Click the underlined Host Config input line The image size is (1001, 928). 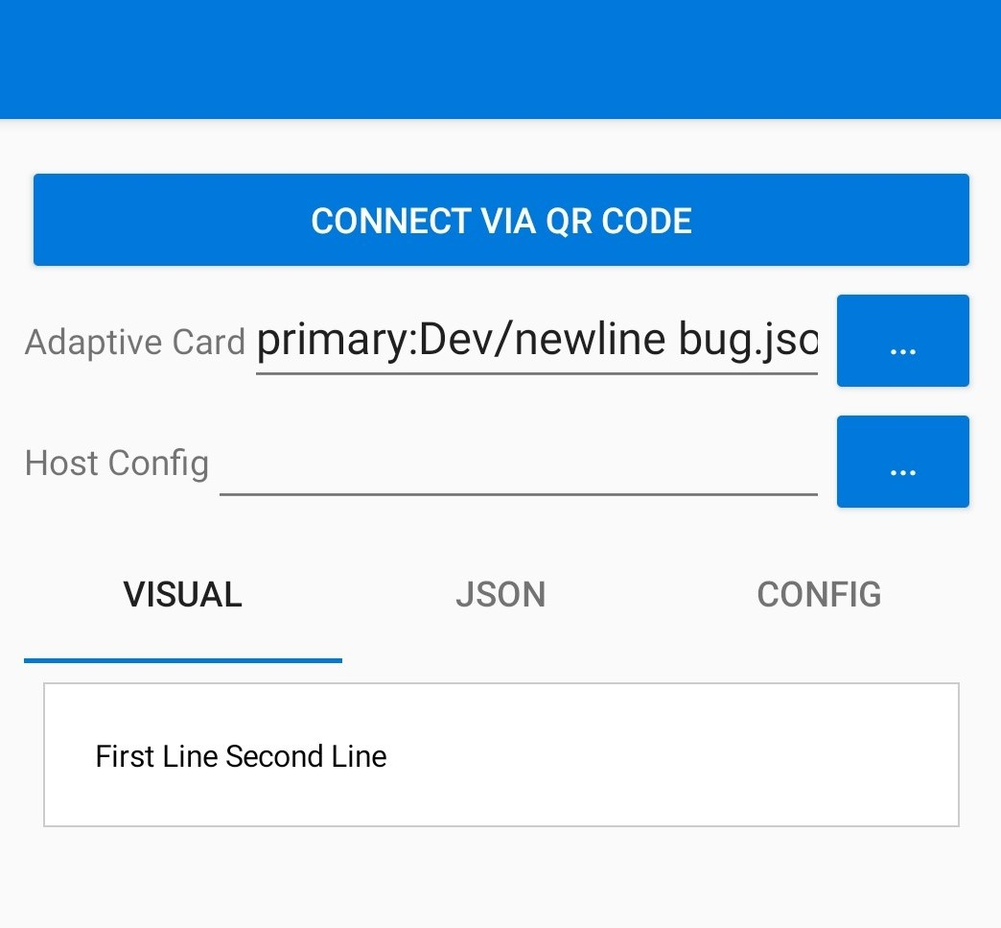coord(518,493)
